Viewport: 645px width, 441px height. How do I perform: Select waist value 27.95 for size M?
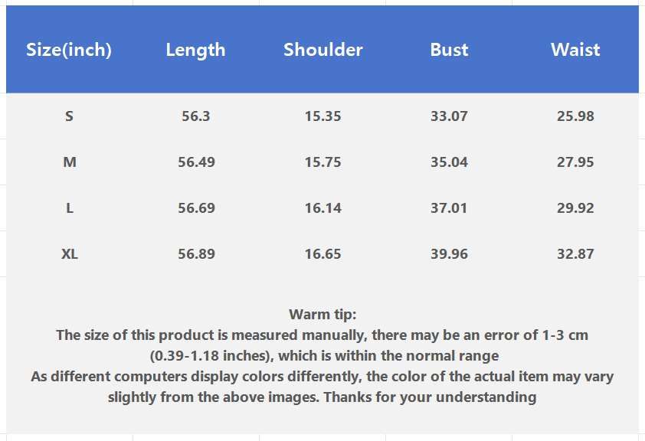(x=575, y=162)
